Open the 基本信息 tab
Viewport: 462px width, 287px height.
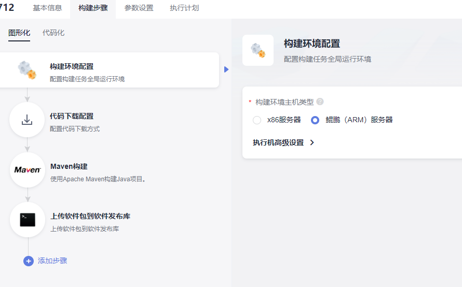pyautogui.click(x=47, y=8)
